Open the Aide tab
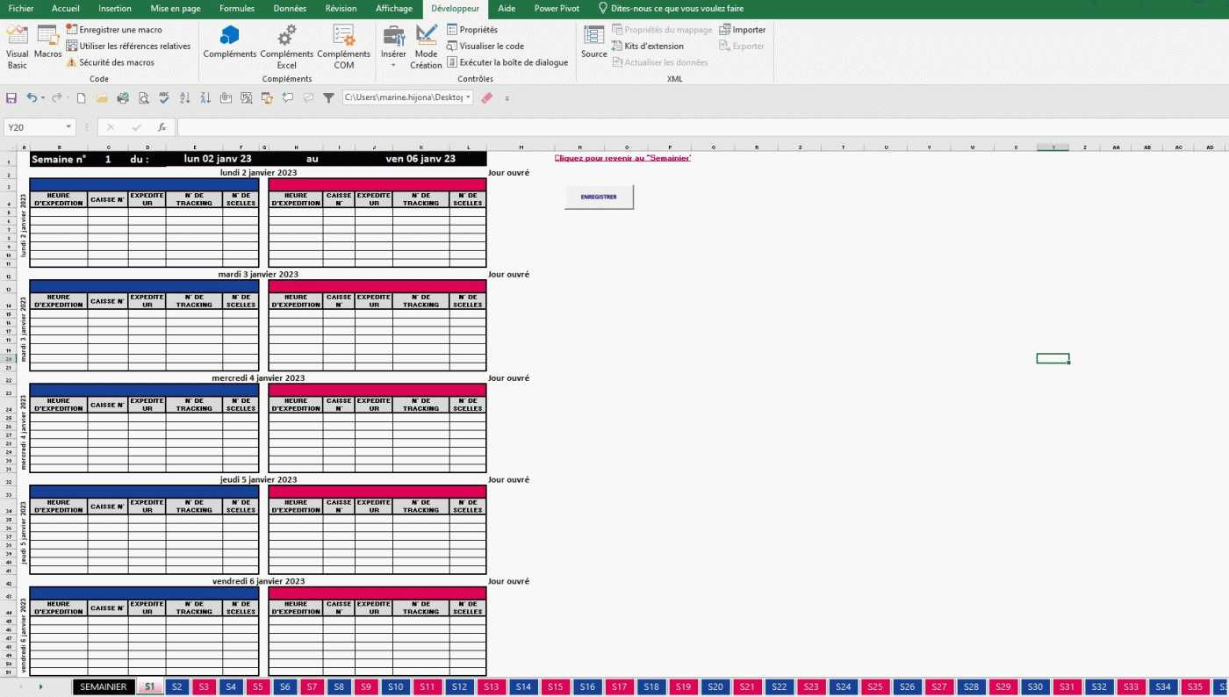The image size is (1229, 697). (507, 9)
